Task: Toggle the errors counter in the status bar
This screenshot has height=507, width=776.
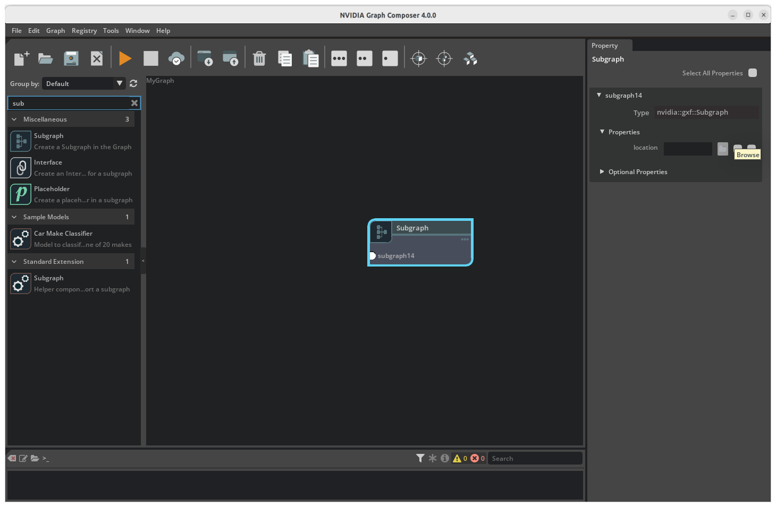Action: coord(476,458)
